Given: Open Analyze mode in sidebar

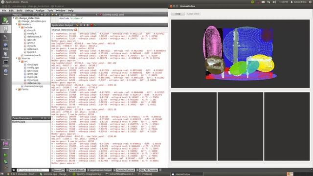Looking at the screenshot, I should (5, 63).
